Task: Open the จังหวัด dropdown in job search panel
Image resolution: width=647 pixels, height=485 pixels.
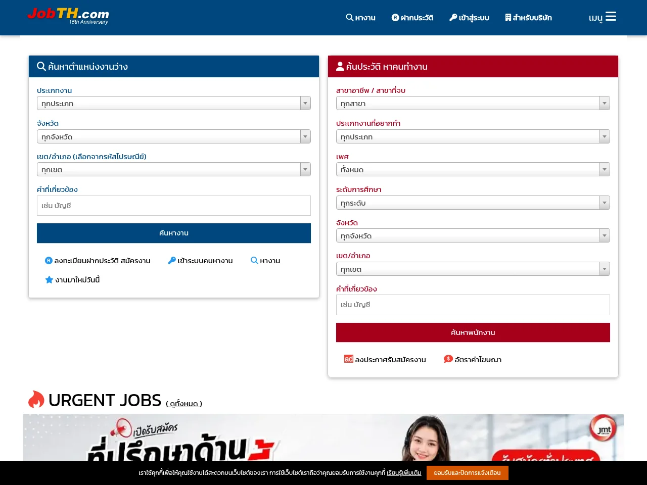Action: [x=174, y=136]
